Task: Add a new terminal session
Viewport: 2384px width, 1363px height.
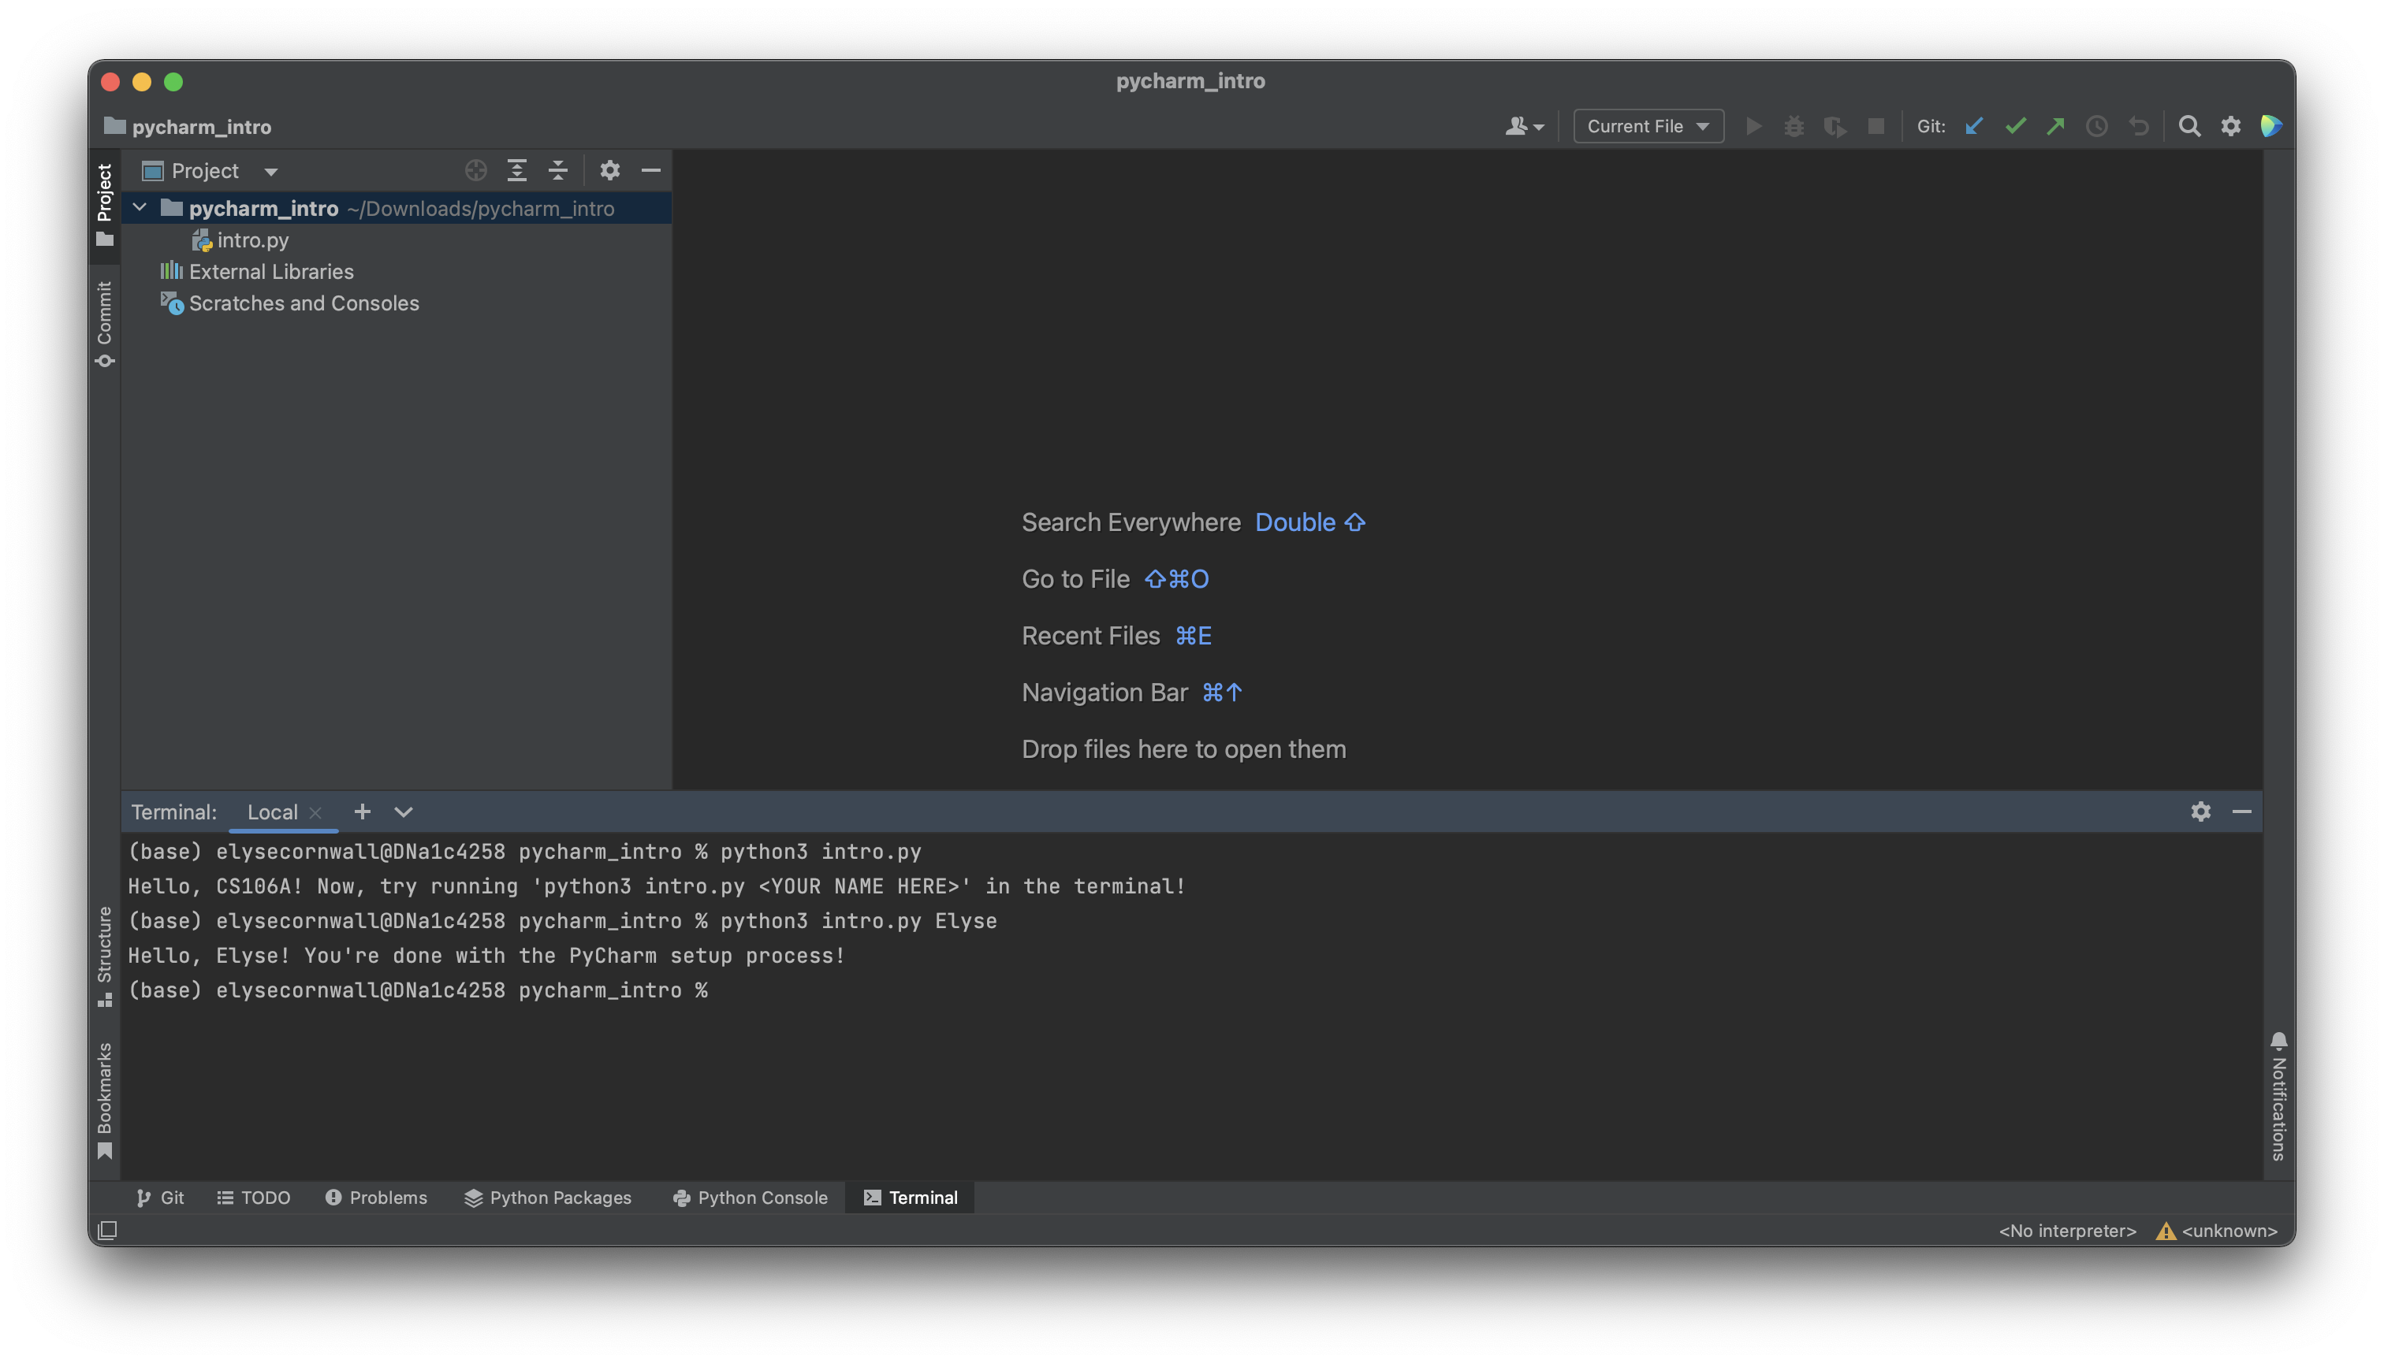Action: [x=363, y=811]
